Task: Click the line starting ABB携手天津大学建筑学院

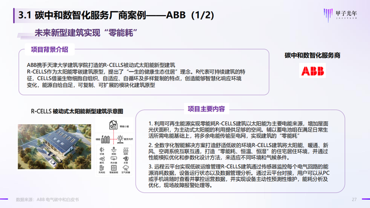Action: [101, 65]
